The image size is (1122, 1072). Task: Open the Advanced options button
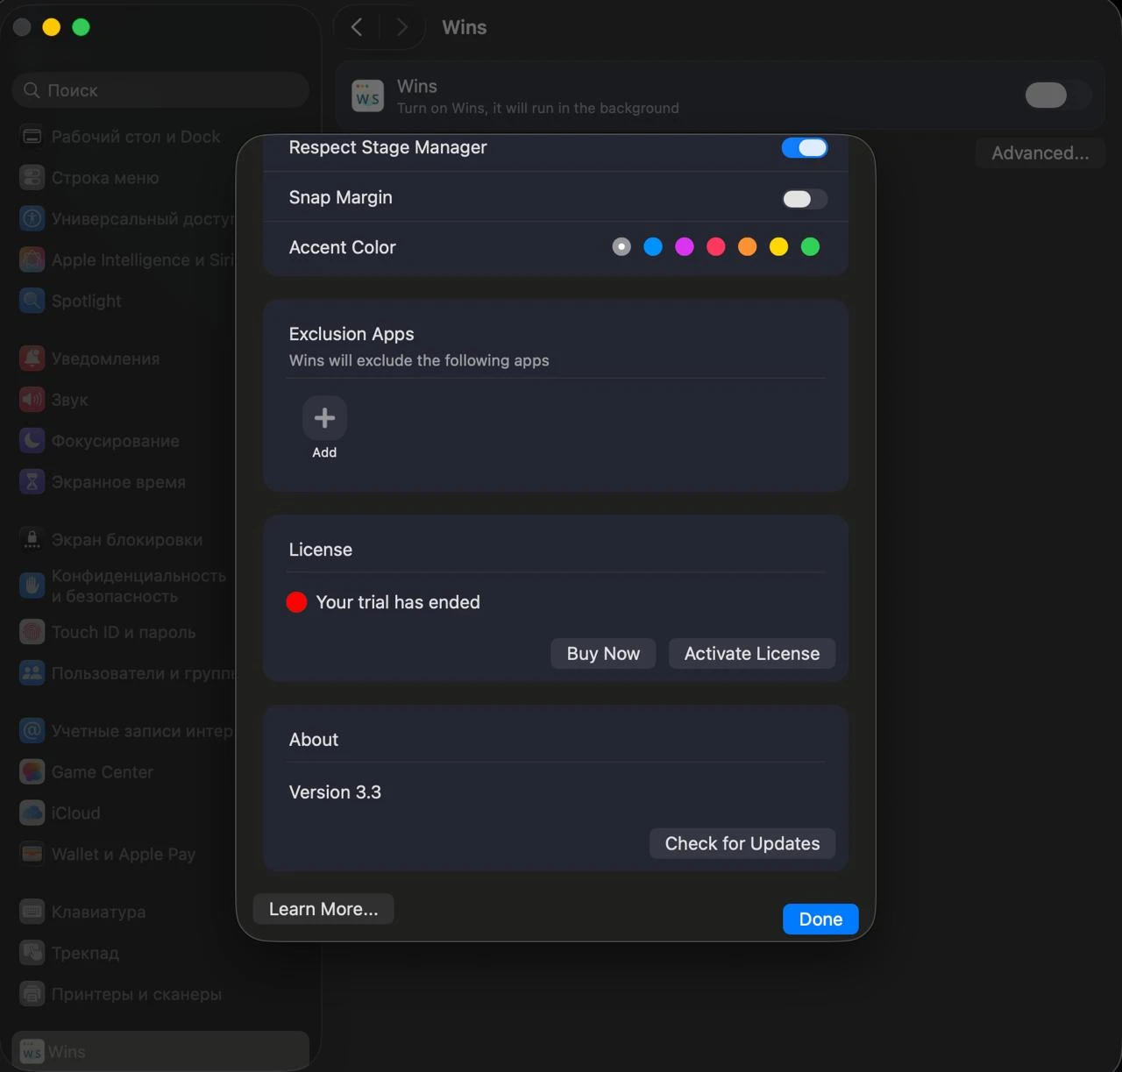click(x=1040, y=153)
